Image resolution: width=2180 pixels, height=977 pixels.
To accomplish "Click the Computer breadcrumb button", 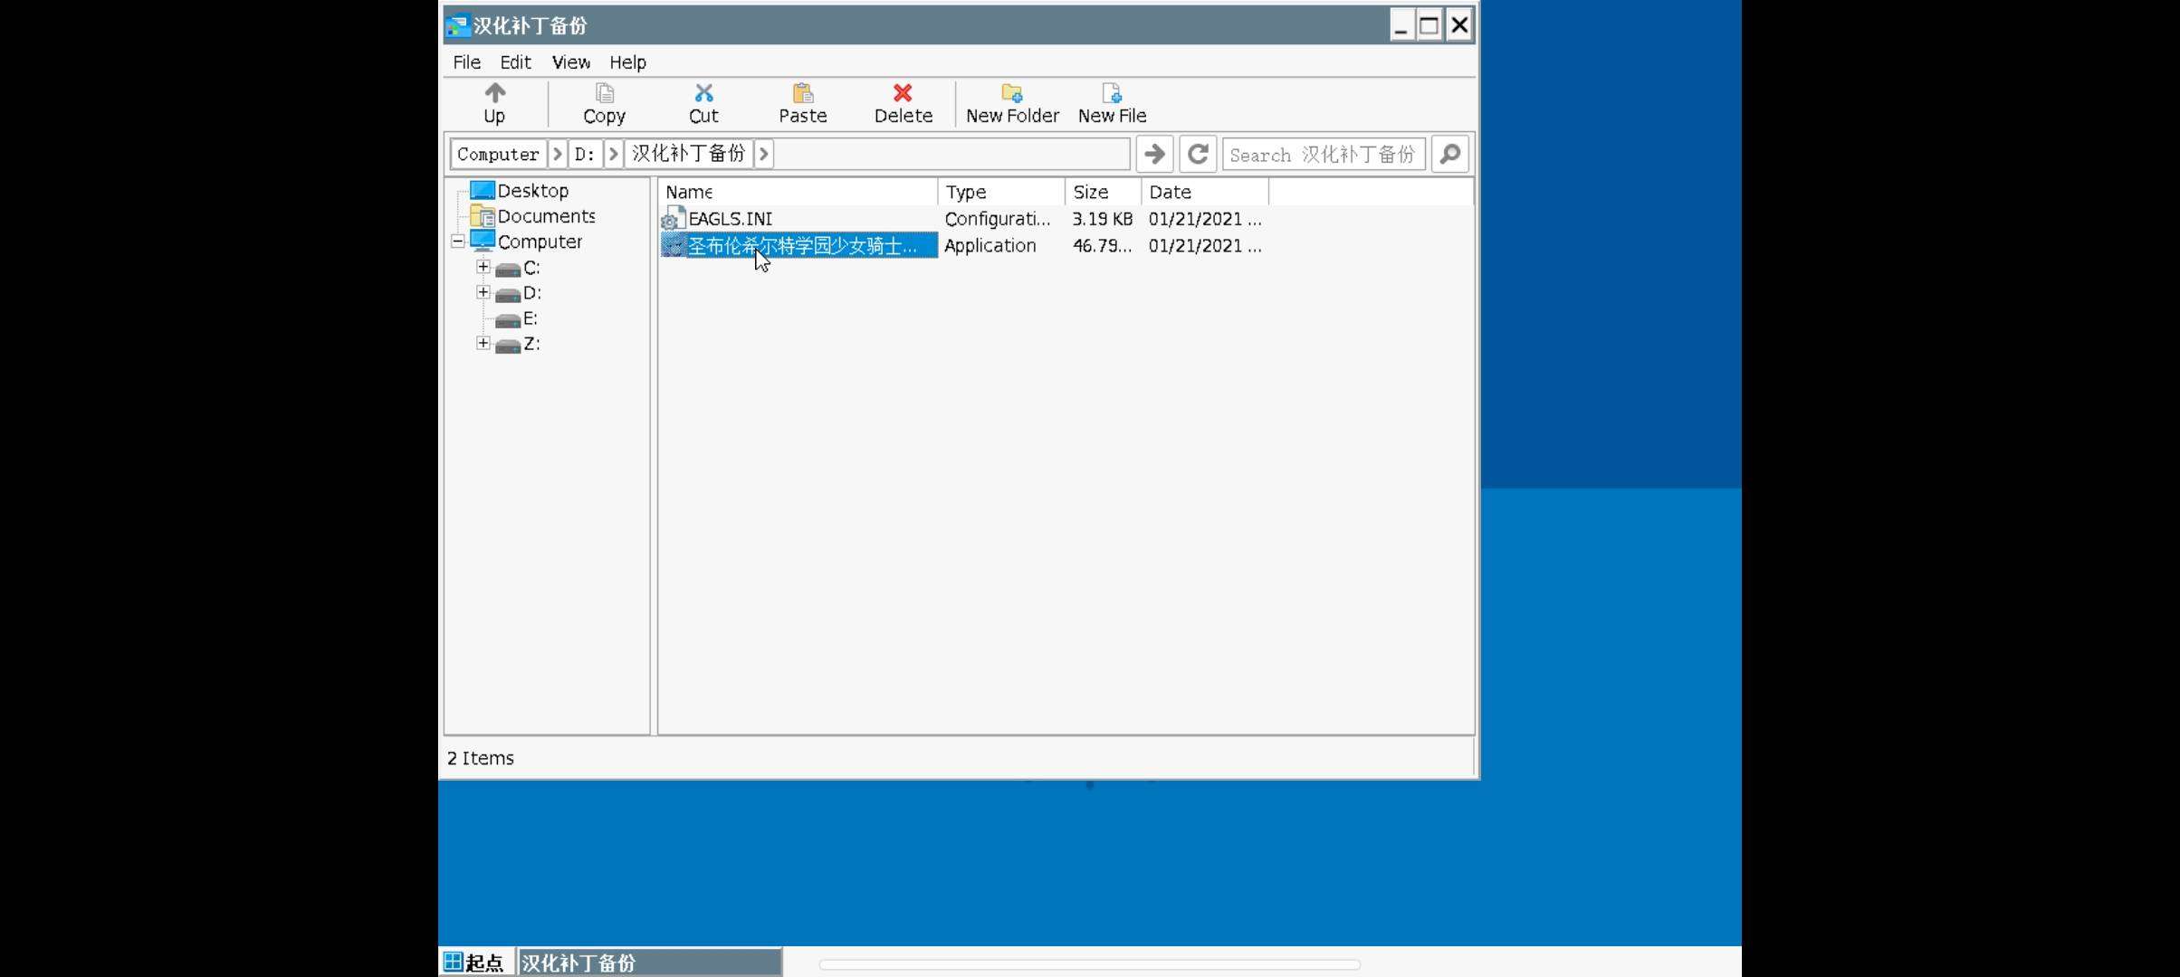I will pyautogui.click(x=498, y=154).
